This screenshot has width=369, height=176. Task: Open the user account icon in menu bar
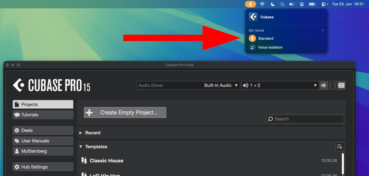(302, 4)
